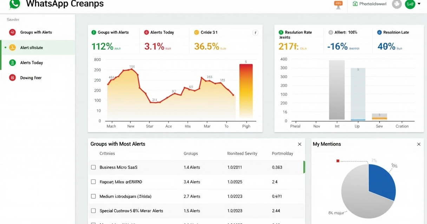Click the Monitecd Sevrity column header

pyautogui.click(x=242, y=154)
